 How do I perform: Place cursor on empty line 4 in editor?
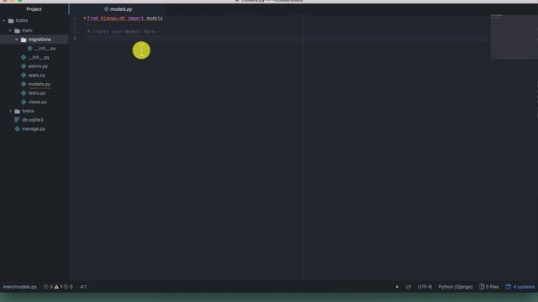[287, 38]
